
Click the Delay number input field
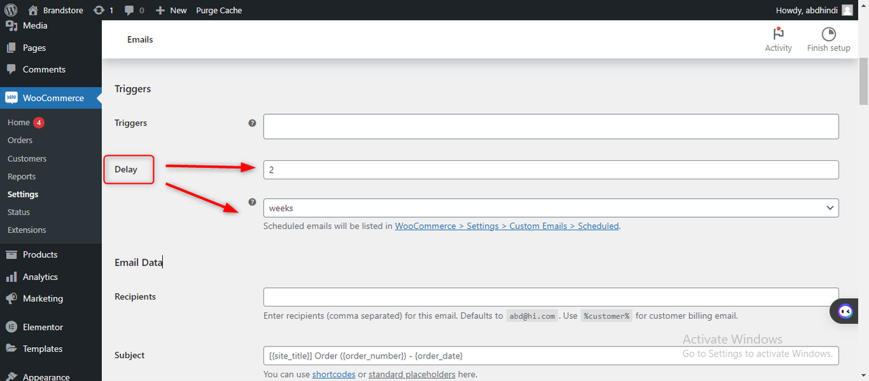tap(551, 170)
